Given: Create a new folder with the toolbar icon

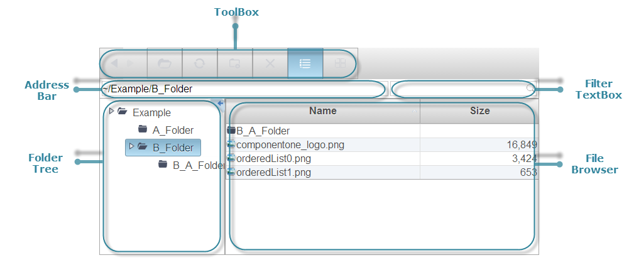Looking at the screenshot, I should (x=234, y=63).
